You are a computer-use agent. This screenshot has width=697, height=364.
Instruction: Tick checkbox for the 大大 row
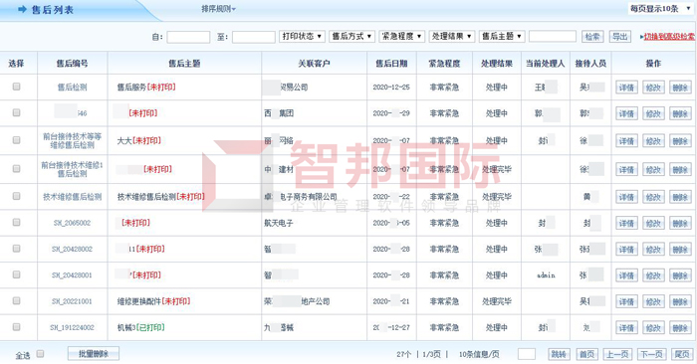click(x=17, y=140)
